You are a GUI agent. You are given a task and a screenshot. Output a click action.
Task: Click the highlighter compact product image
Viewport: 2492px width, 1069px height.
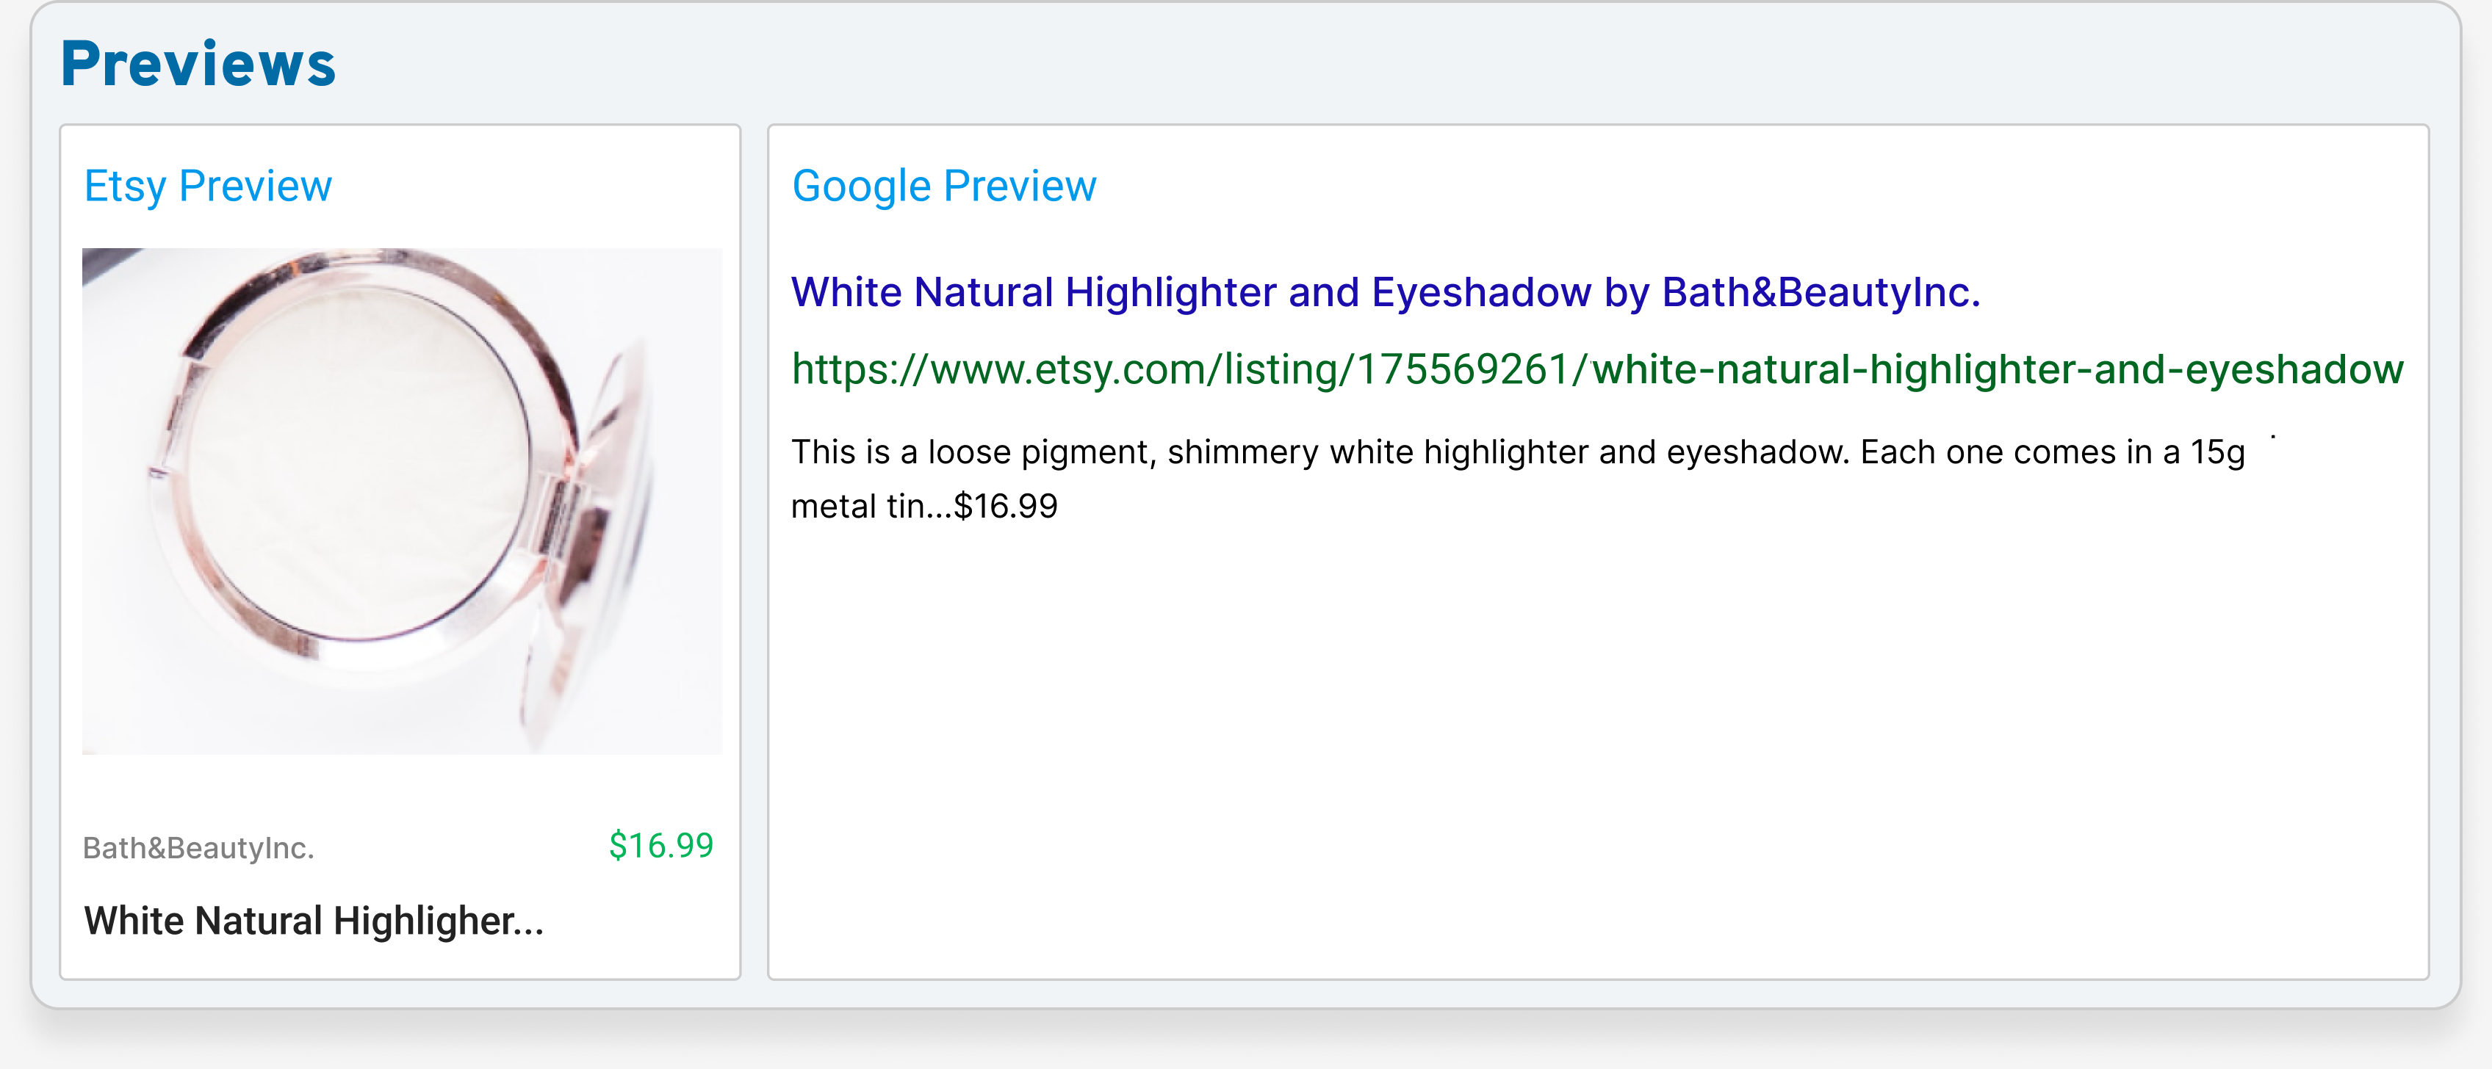(401, 501)
